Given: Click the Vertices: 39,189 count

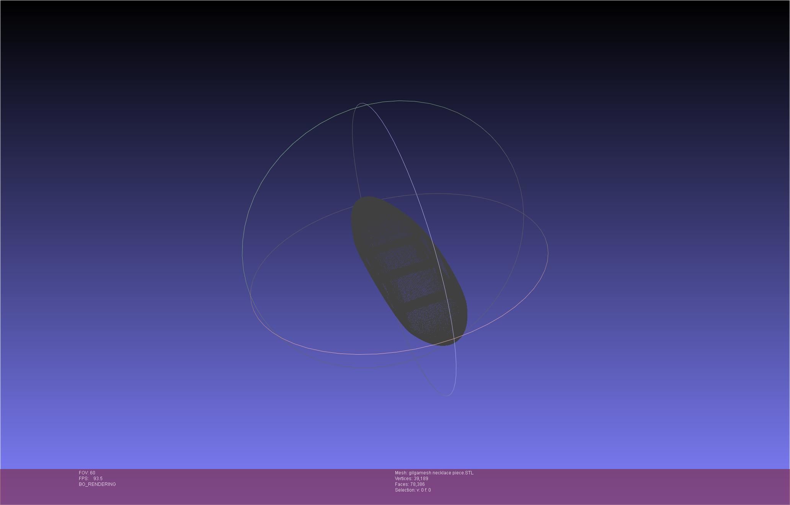Looking at the screenshot, I should coord(411,479).
